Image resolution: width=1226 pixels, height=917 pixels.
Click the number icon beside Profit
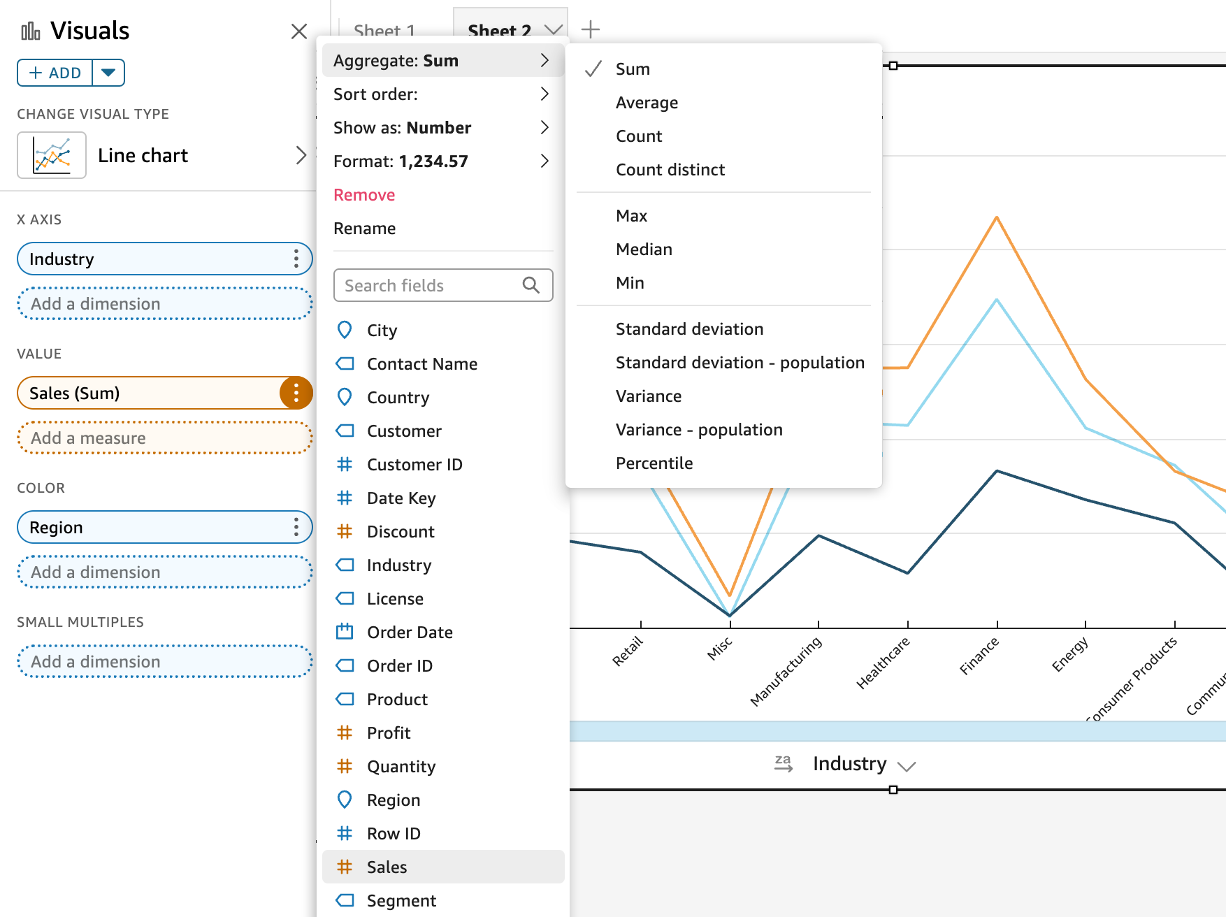345,732
